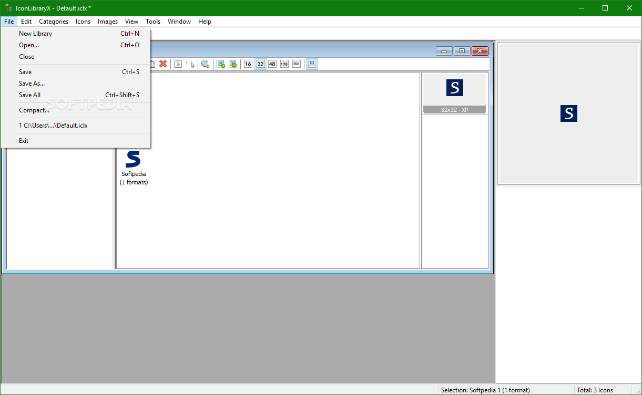Screen dimensions: 642x395
Task: Close the open File menu header
Action: [9, 22]
